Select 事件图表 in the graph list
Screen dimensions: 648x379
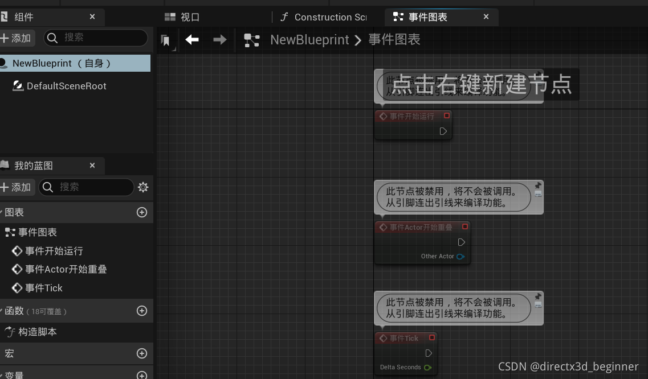37,232
